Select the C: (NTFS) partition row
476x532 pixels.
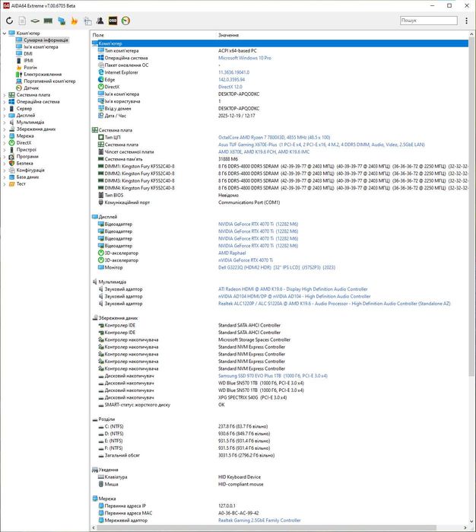[x=280, y=426]
